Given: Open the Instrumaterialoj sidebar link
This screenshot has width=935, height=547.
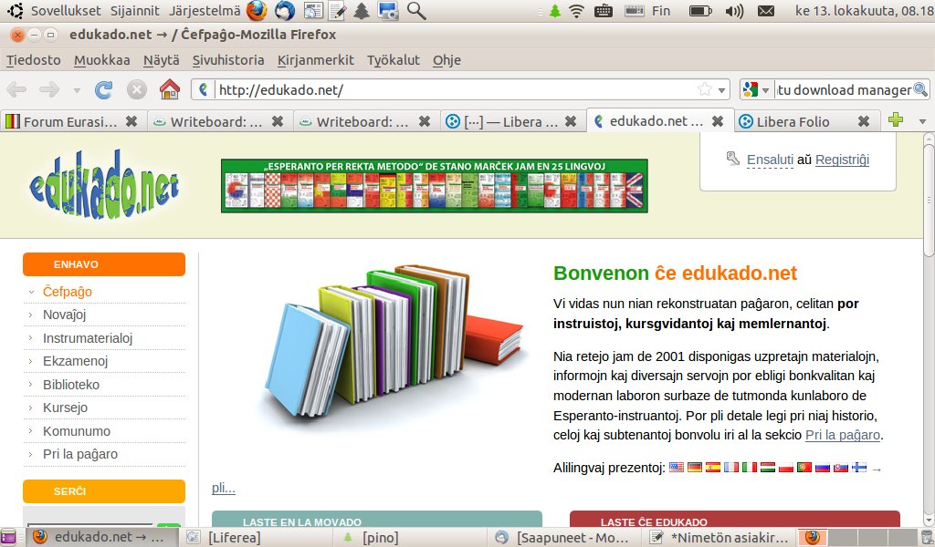Looking at the screenshot, I should (88, 338).
